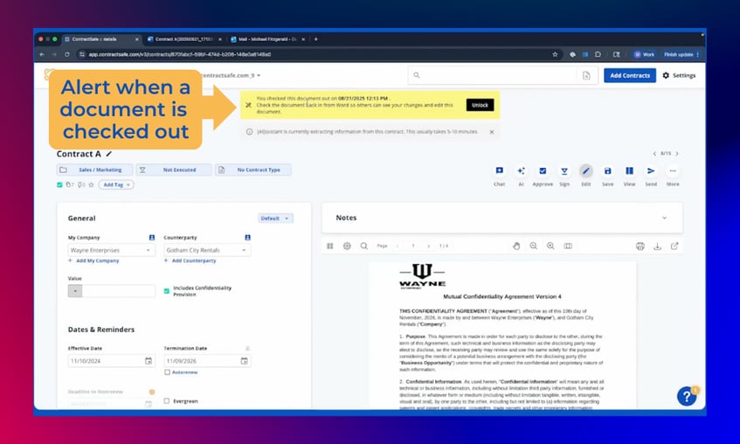740x444 pixels.
Task: Click the Sign toolbar icon
Action: tap(564, 171)
